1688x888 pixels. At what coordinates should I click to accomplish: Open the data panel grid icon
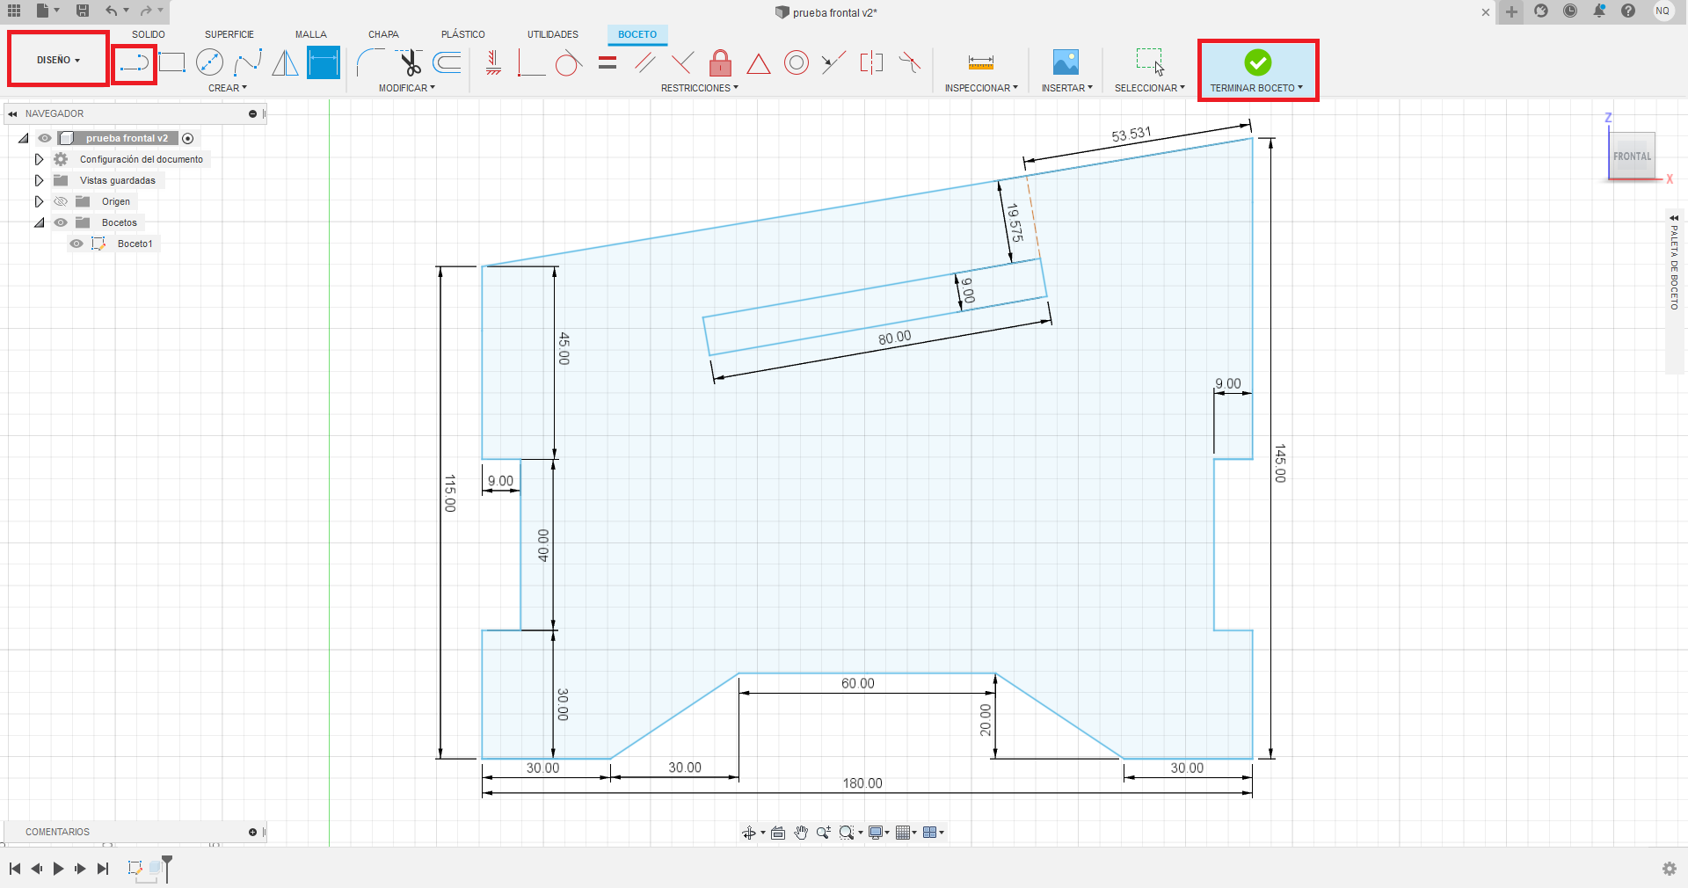click(x=14, y=11)
